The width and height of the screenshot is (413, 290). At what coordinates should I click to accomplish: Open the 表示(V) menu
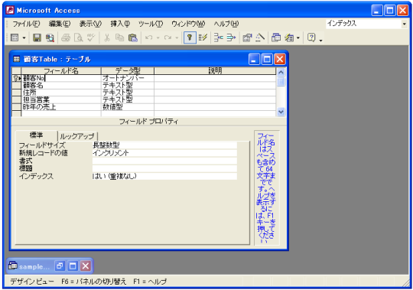(x=90, y=24)
